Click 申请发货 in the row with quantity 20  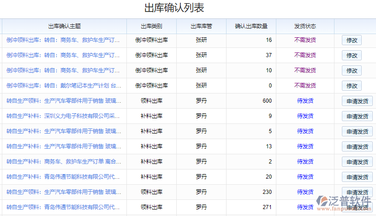357,177
